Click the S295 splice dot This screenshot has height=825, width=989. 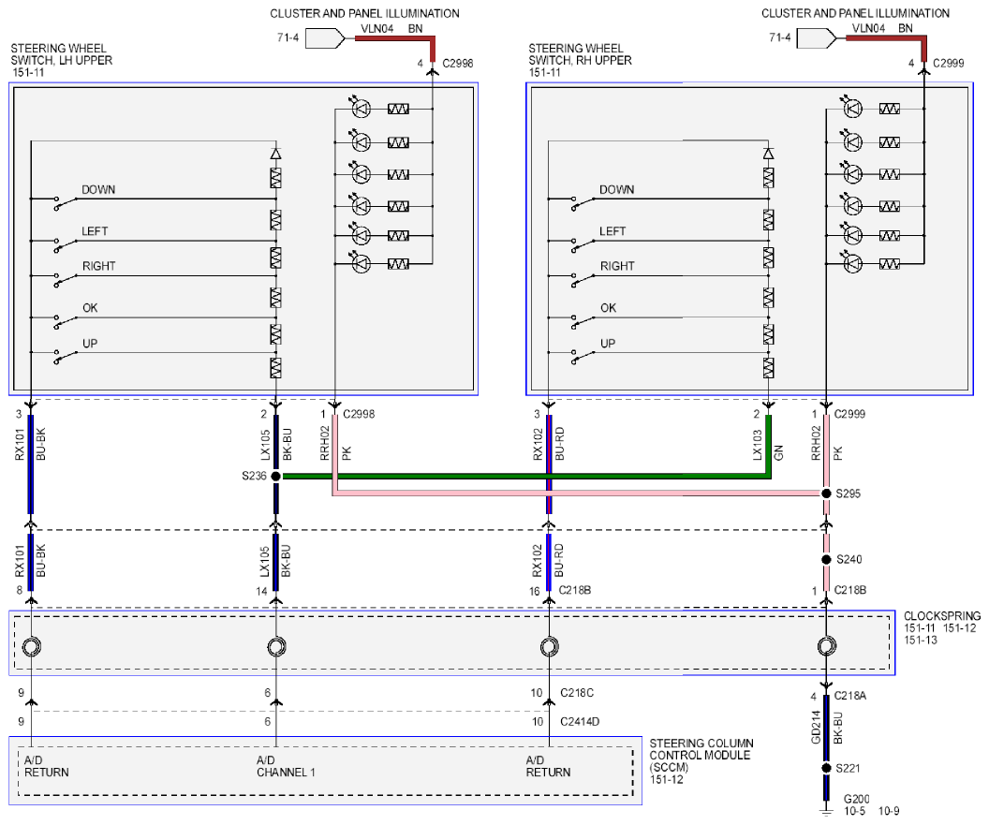[826, 494]
